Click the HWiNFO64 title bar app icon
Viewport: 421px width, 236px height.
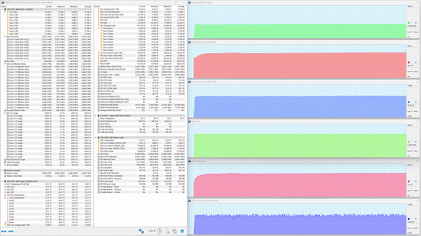pyautogui.click(x=2, y=2)
